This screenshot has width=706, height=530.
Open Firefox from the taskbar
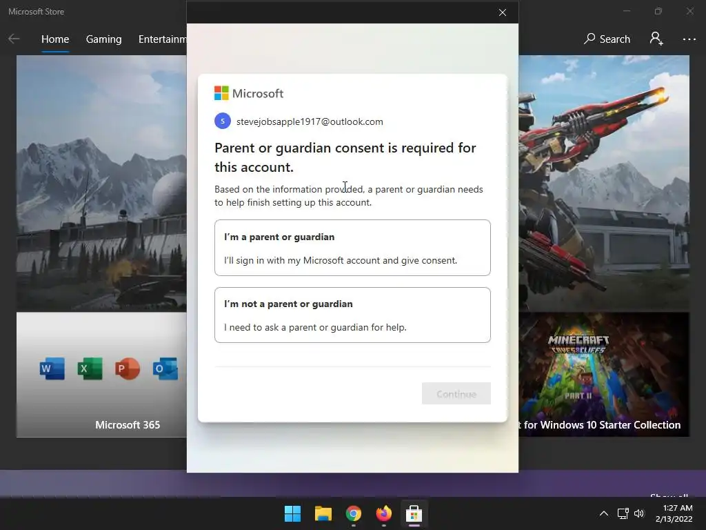383,513
